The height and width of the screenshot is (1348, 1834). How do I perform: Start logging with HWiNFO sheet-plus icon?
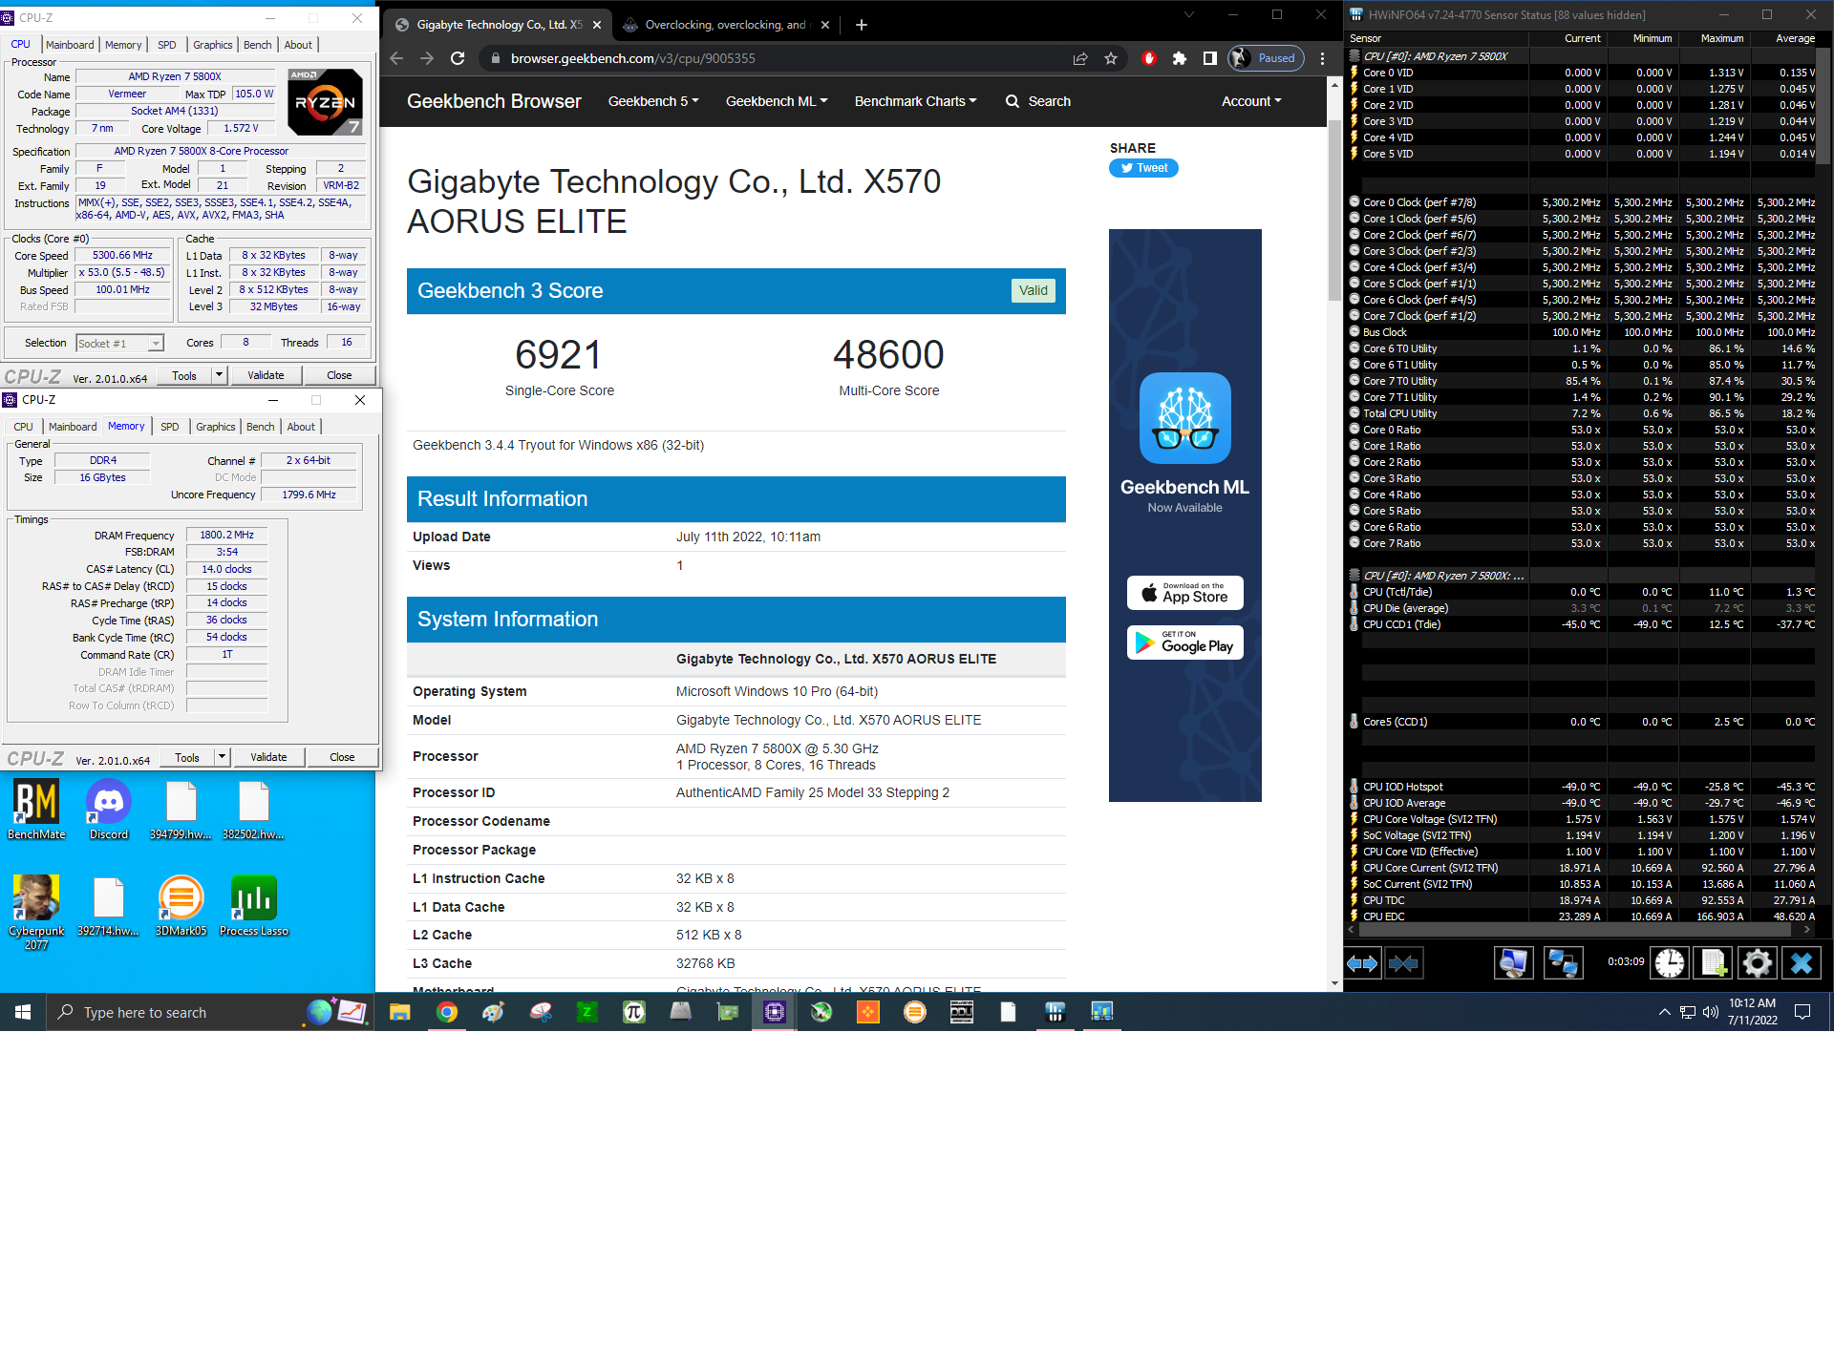[1713, 963]
